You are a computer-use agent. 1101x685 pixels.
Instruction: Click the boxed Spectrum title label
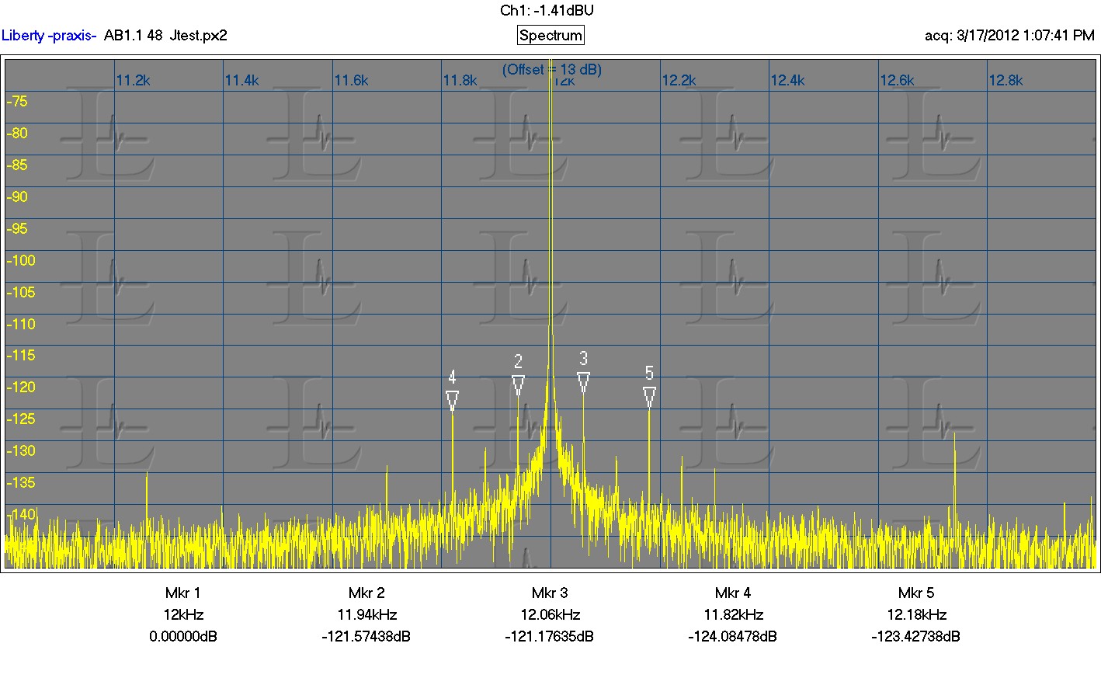click(x=550, y=36)
